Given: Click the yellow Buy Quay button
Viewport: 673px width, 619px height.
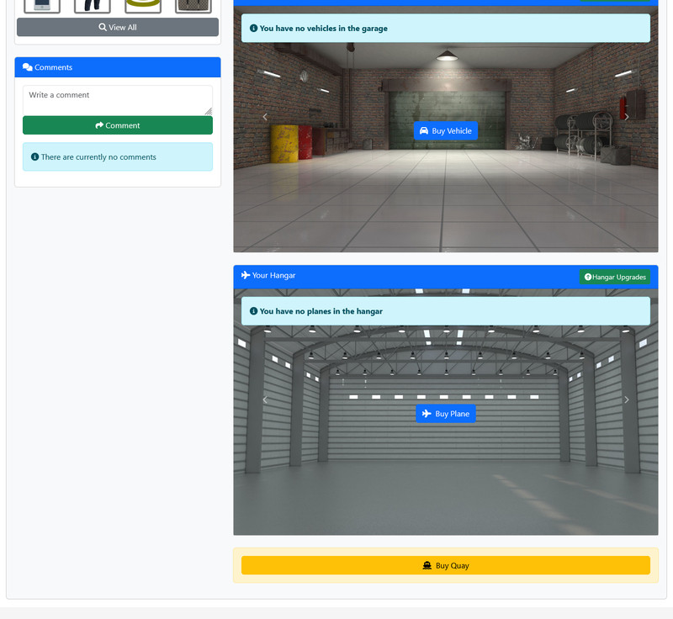Looking at the screenshot, I should 446,565.
